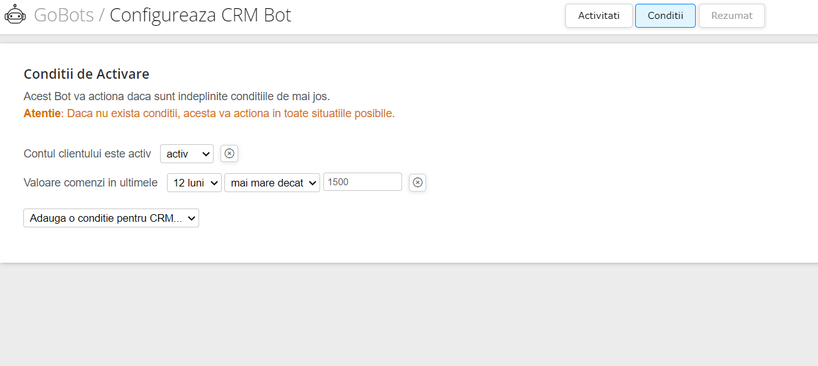Screen dimensions: 818x366
Task: Switch to the Activitati tab
Action: click(599, 16)
